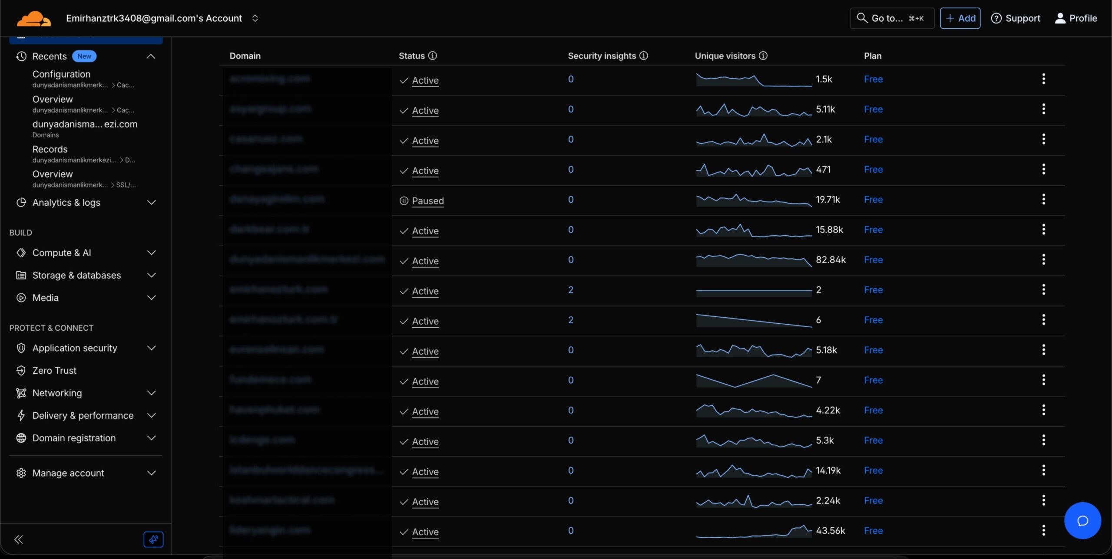The height and width of the screenshot is (559, 1112).
Task: Open Configuration recent item
Action: (61, 74)
